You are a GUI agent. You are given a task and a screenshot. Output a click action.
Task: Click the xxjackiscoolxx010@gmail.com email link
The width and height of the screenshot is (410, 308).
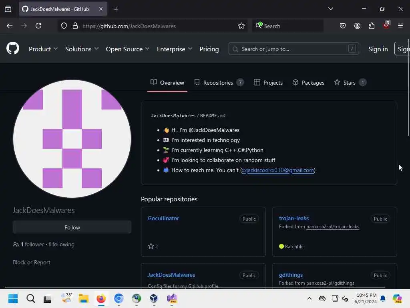[x=278, y=170]
